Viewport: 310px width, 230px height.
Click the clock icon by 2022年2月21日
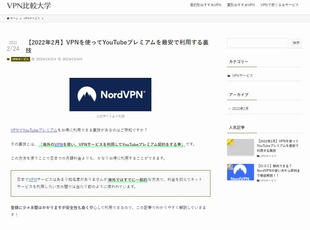click(x=33, y=59)
